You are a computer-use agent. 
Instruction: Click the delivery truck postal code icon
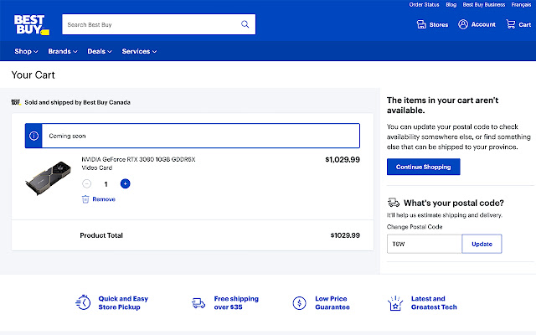pos(394,203)
